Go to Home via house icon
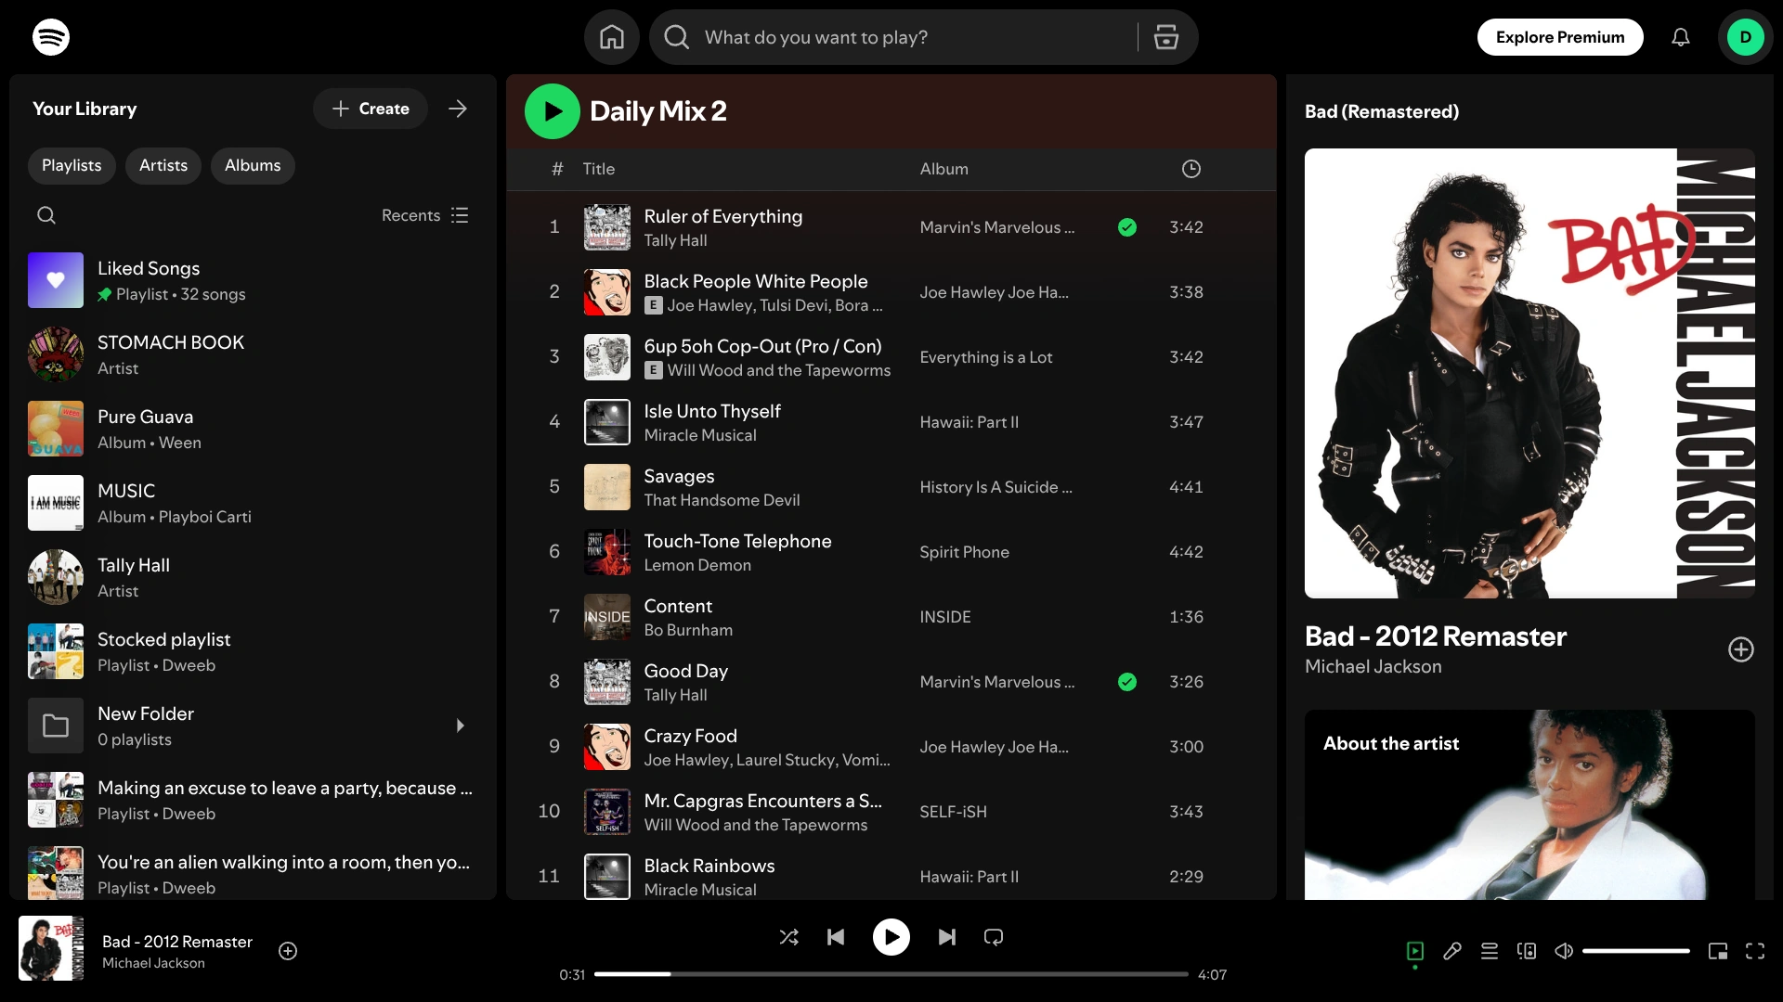1783x1002 pixels. [x=611, y=37]
